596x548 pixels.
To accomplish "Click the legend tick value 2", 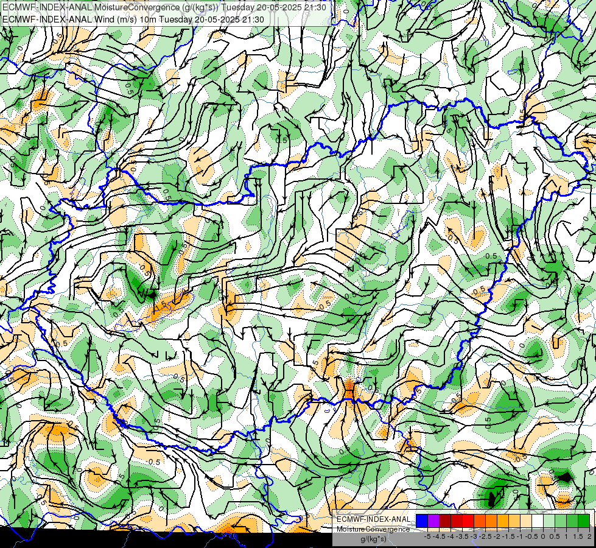I will 589,536.
